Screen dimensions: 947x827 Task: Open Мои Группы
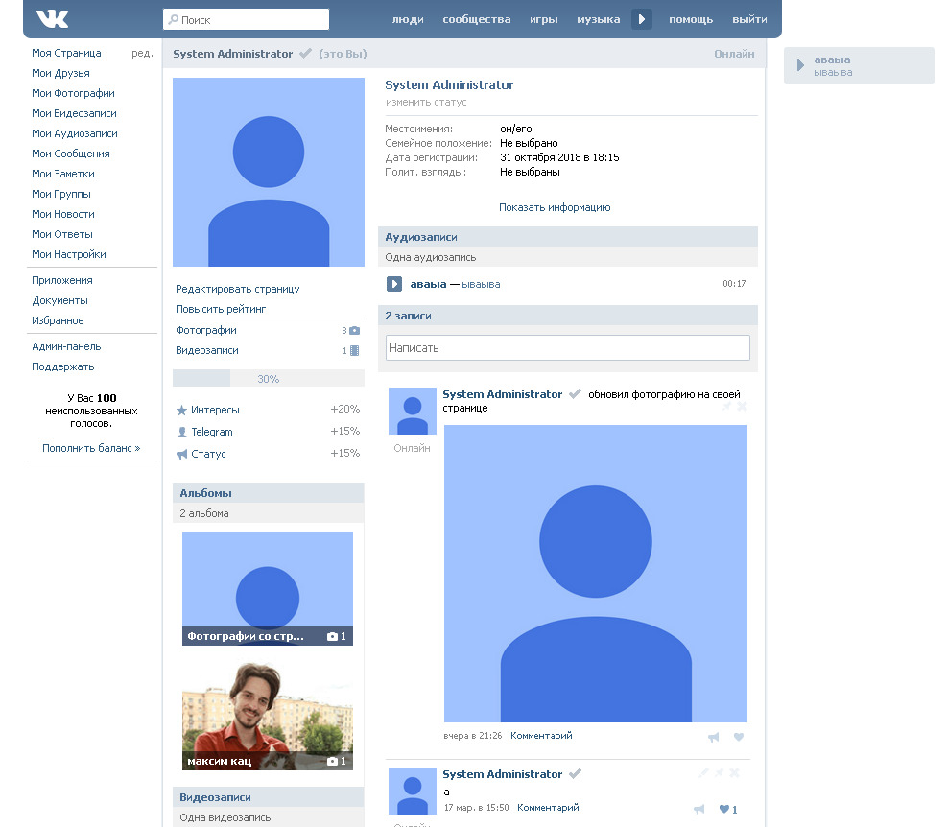61,194
